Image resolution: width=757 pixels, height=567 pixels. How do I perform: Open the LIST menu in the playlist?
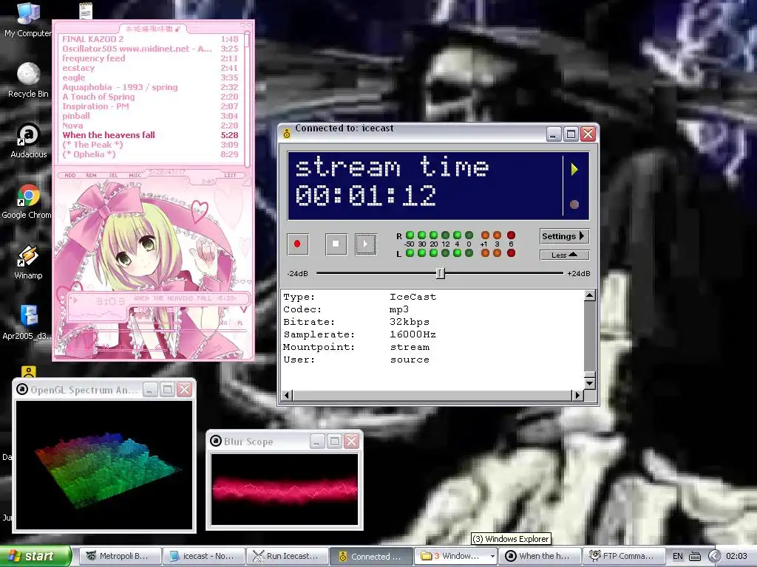click(x=231, y=176)
